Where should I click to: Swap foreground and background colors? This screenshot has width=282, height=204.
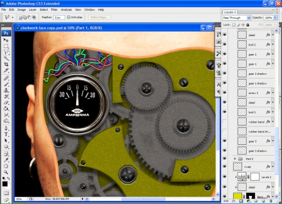[x=8, y=178]
